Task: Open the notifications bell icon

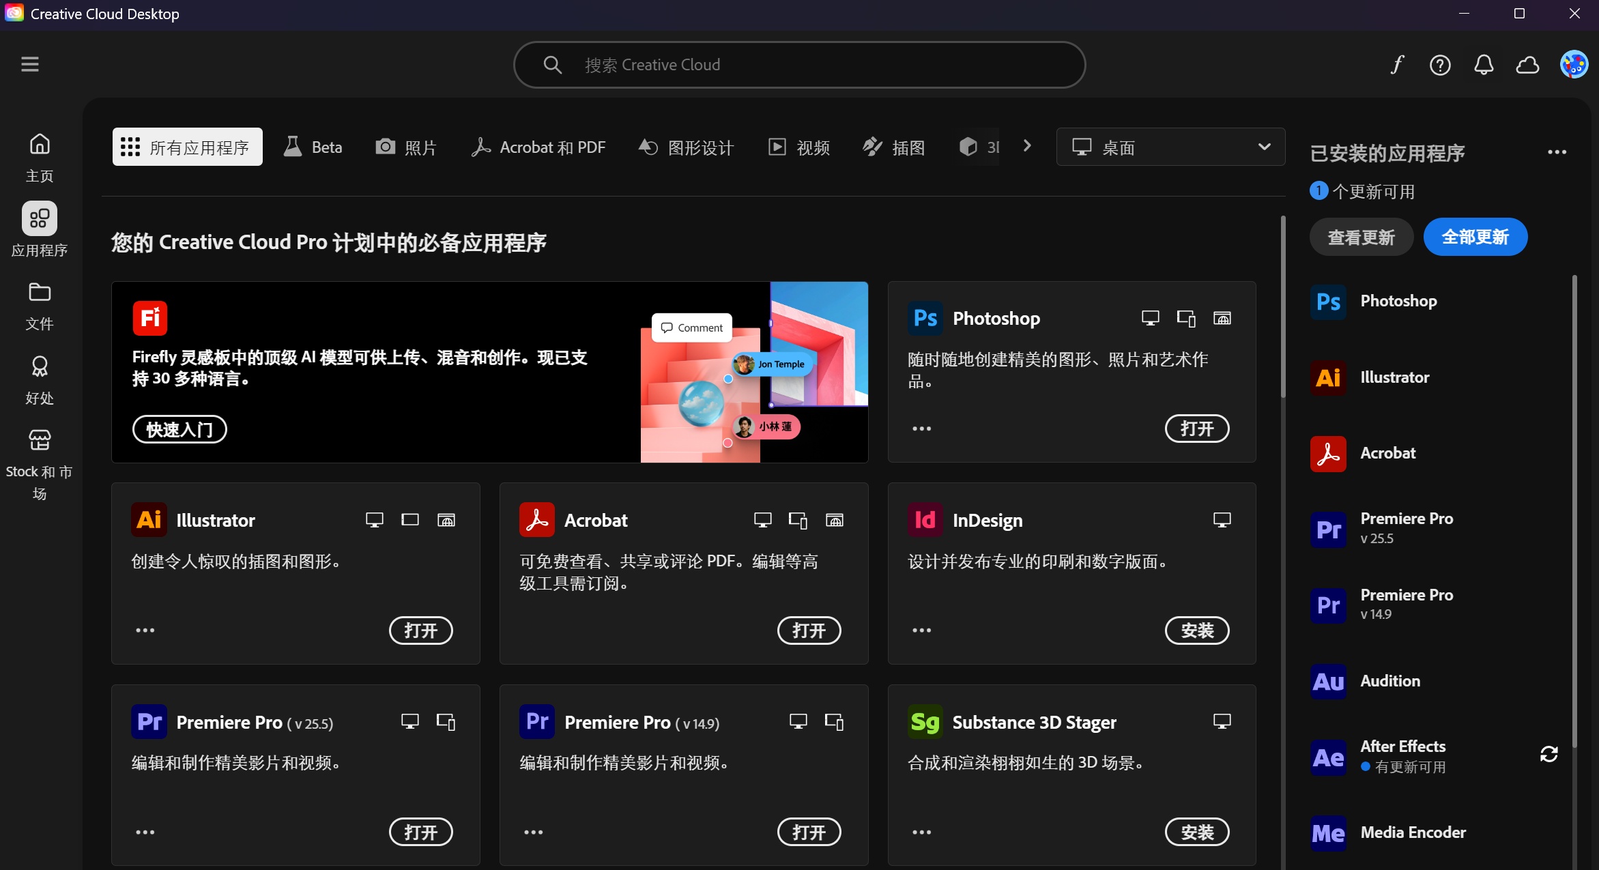Action: [1484, 65]
